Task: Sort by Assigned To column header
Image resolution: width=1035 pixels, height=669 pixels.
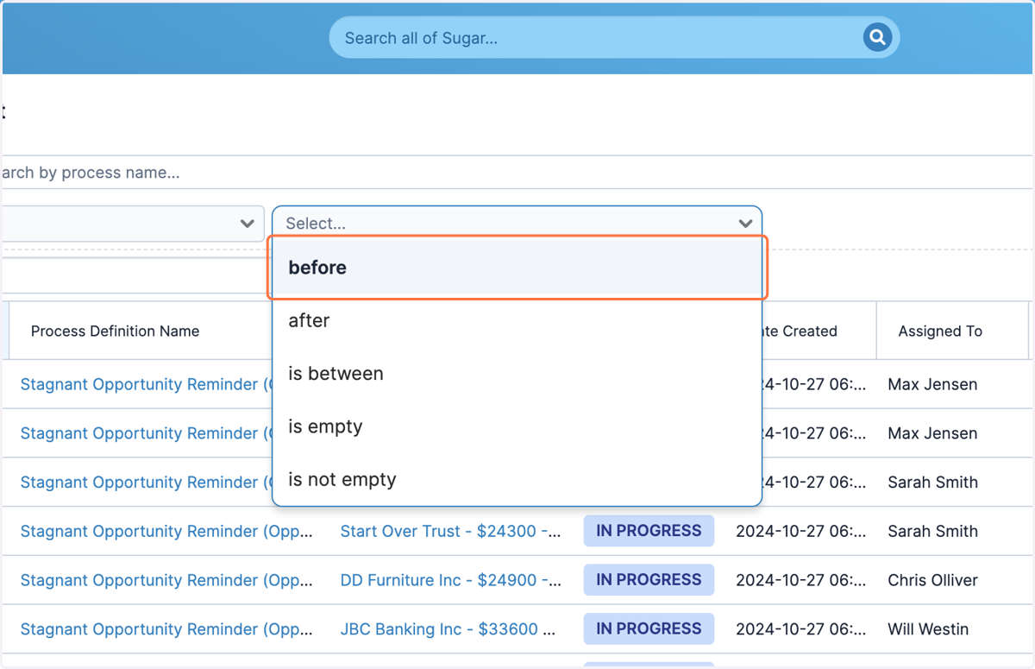Action: pyautogui.click(x=940, y=331)
